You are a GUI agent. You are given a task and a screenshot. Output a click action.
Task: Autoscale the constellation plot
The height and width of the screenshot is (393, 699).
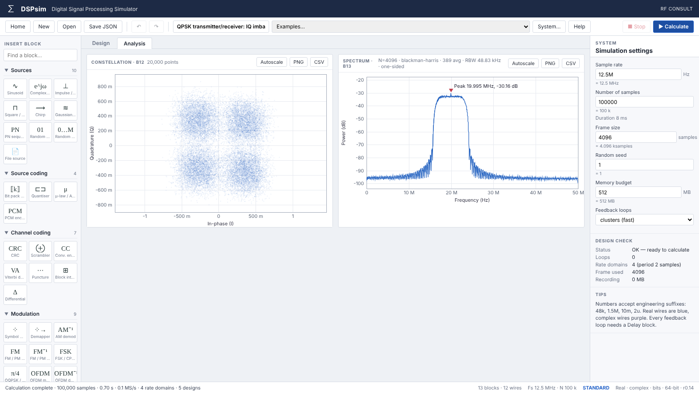point(272,62)
